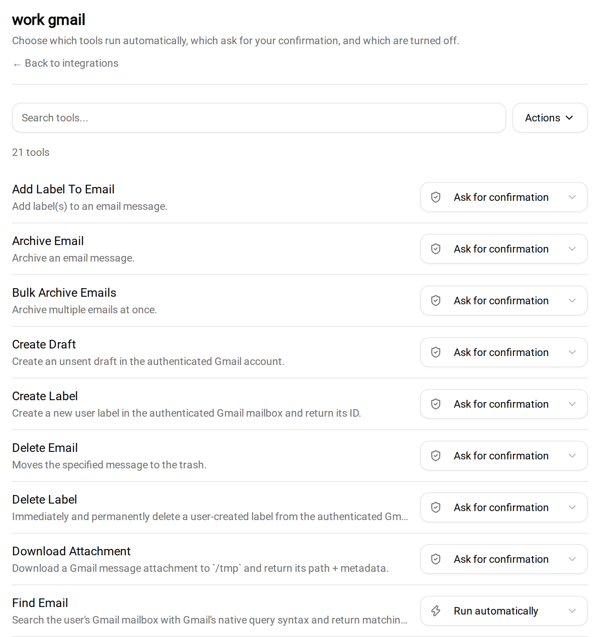Screen dimensions: 600x637
Task: Expand chevron for Delete Email permission
Action: tap(572, 456)
